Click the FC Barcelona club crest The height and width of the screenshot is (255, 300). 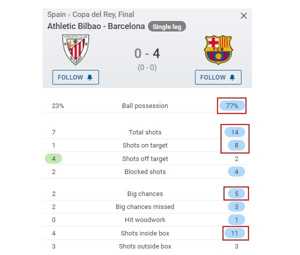pyautogui.click(x=218, y=50)
